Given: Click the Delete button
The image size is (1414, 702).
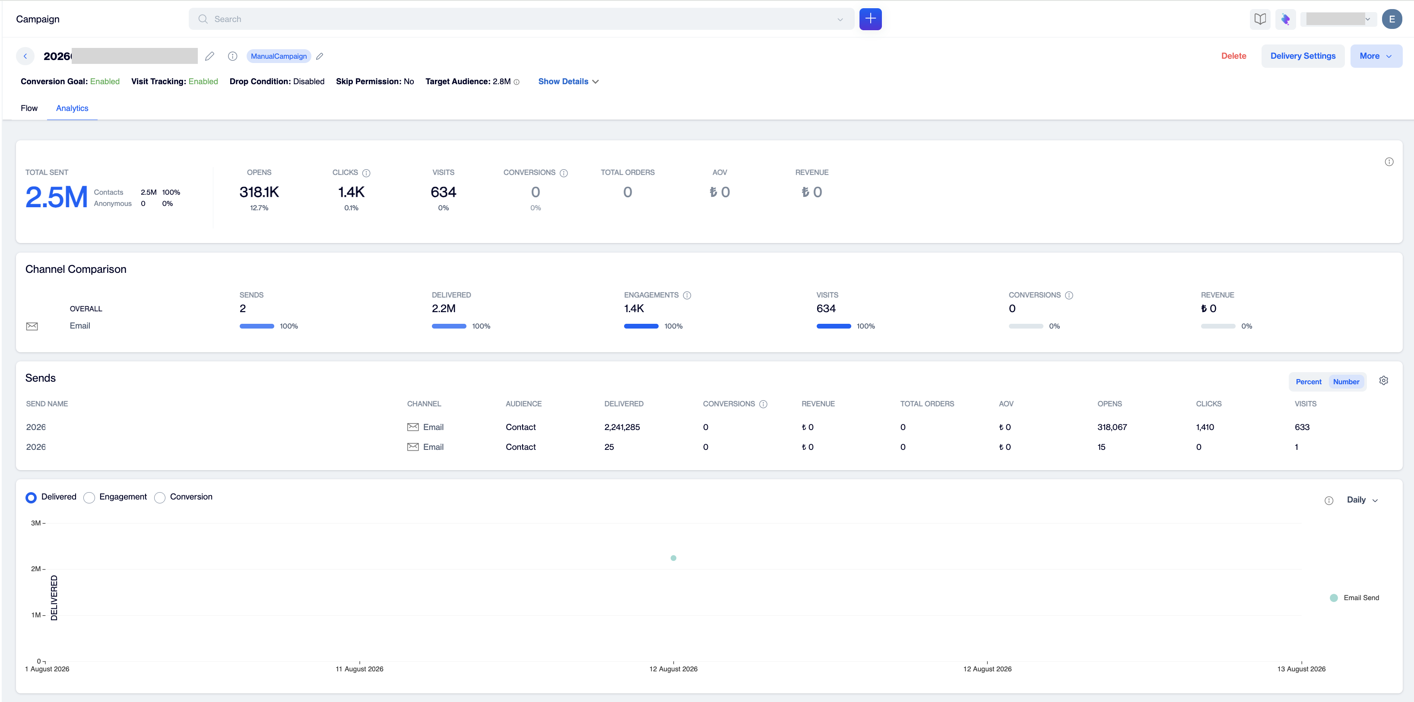Looking at the screenshot, I should [x=1233, y=56].
